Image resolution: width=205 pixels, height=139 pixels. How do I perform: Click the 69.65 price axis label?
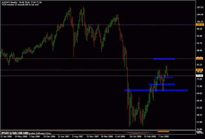(x=200, y=93)
